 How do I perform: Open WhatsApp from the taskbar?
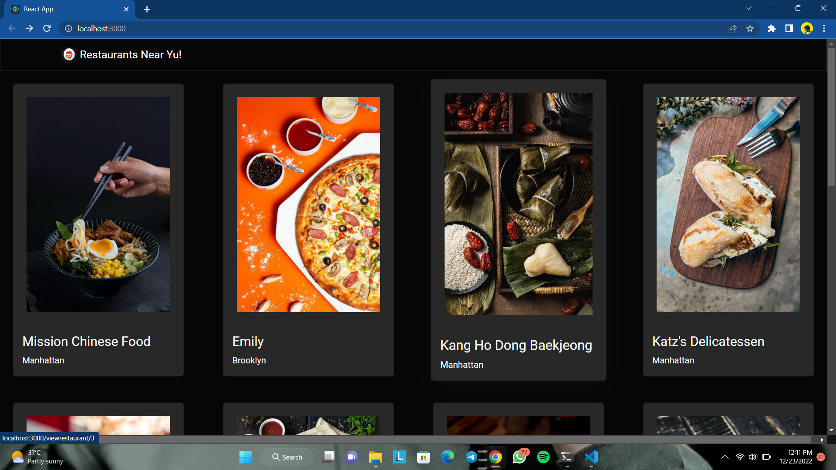[x=520, y=457]
